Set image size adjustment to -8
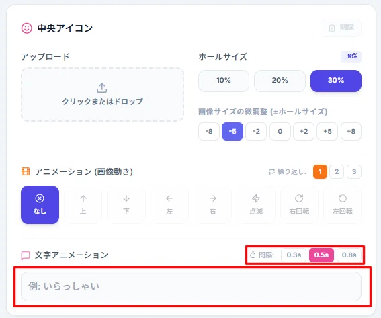381x318 pixels. 209,131
